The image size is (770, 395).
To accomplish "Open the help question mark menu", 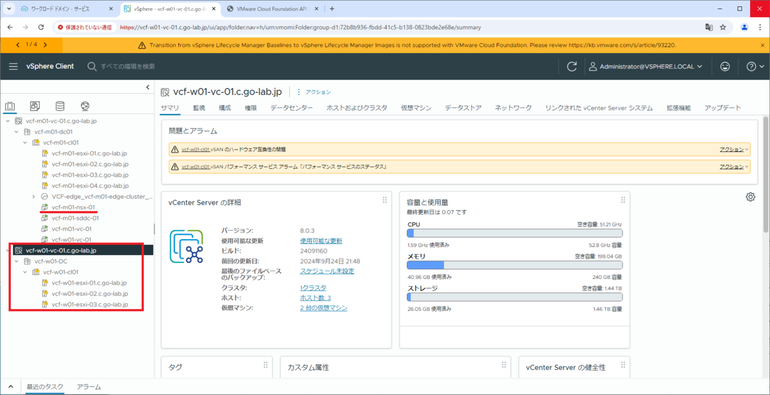I will (755, 67).
